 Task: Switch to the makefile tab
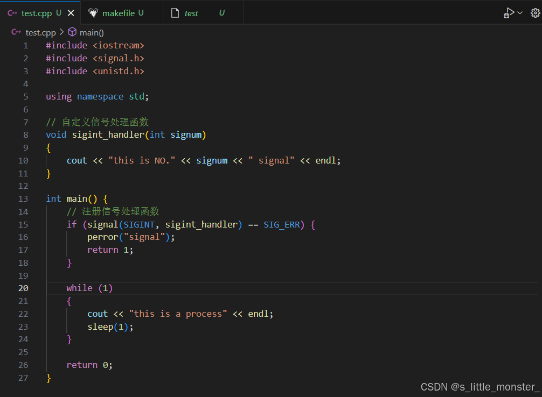[x=119, y=13]
